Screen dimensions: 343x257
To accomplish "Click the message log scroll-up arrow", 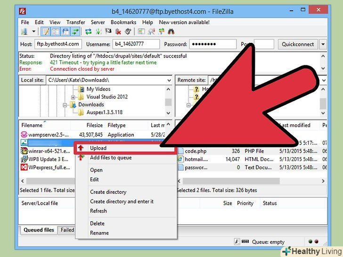I will tap(323, 56).
